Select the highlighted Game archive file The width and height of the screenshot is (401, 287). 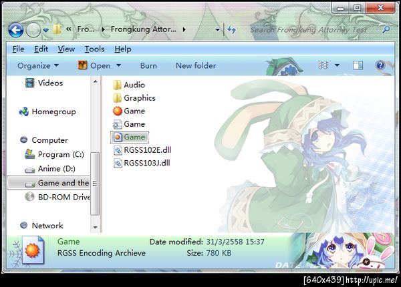130,137
